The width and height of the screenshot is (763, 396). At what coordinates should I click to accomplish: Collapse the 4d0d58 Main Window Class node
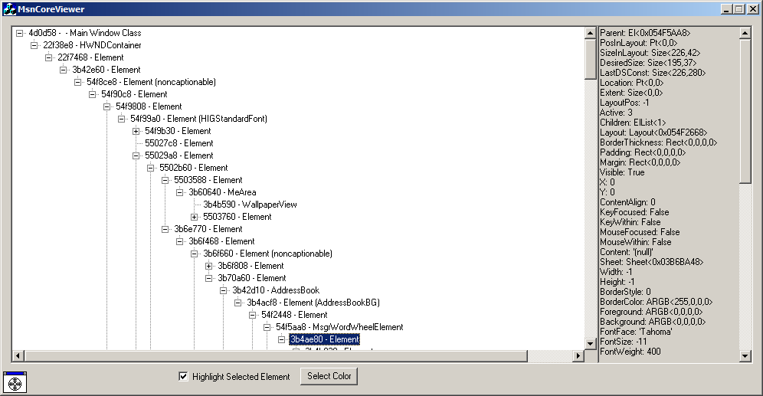tap(20, 33)
